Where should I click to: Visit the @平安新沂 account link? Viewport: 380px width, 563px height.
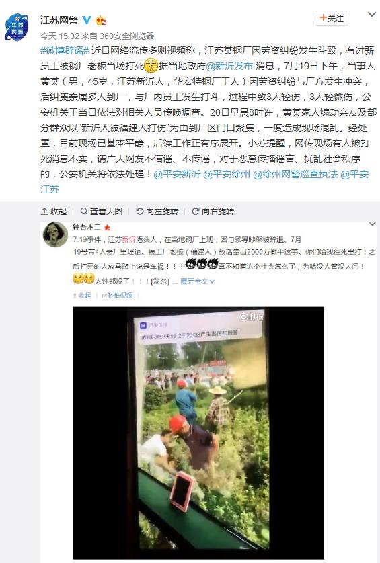coord(177,174)
